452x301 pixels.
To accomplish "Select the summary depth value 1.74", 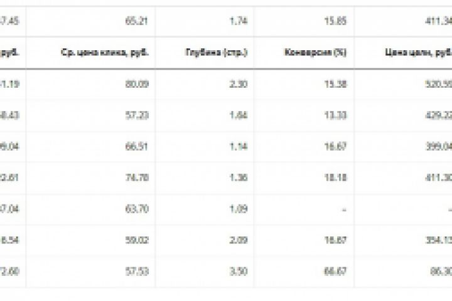I will 239,22.
